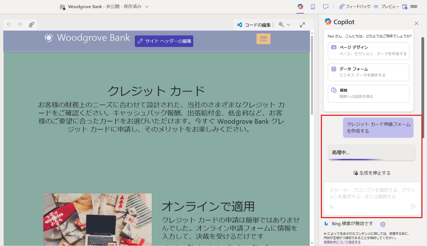This screenshot has width=427, height=246.
Task: Expand the hamburger menu in the site header
Action: (x=263, y=39)
